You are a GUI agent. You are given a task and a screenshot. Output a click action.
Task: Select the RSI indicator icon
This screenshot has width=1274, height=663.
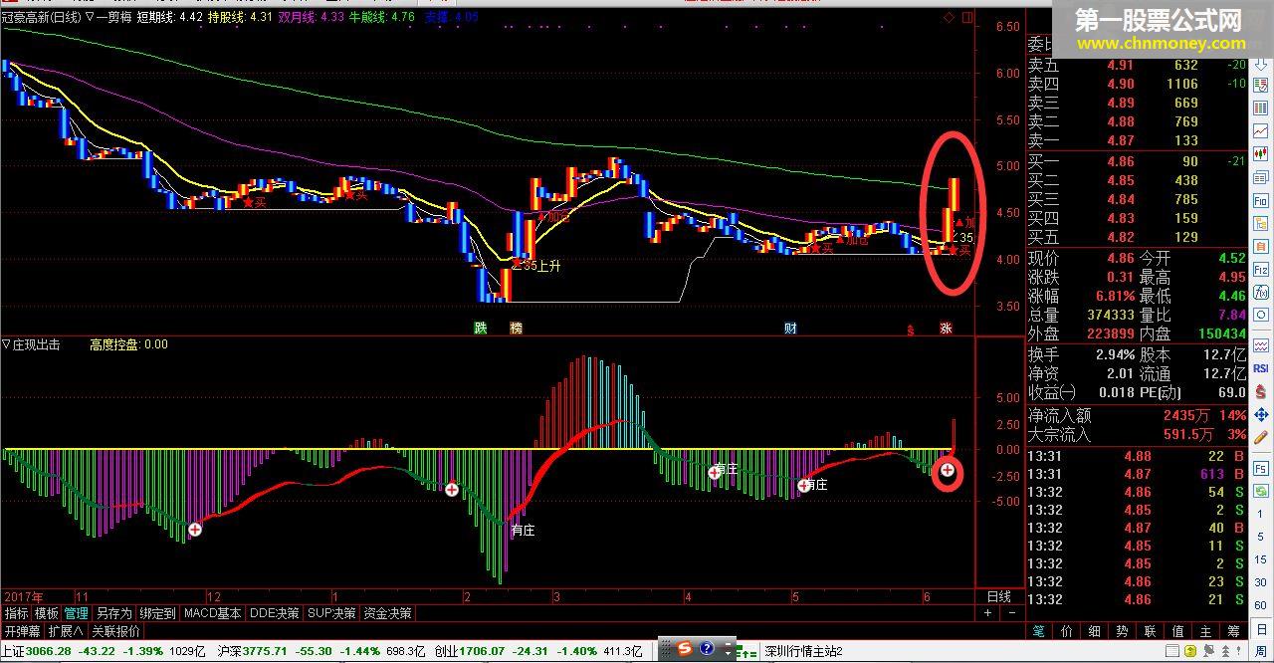[x=1260, y=367]
